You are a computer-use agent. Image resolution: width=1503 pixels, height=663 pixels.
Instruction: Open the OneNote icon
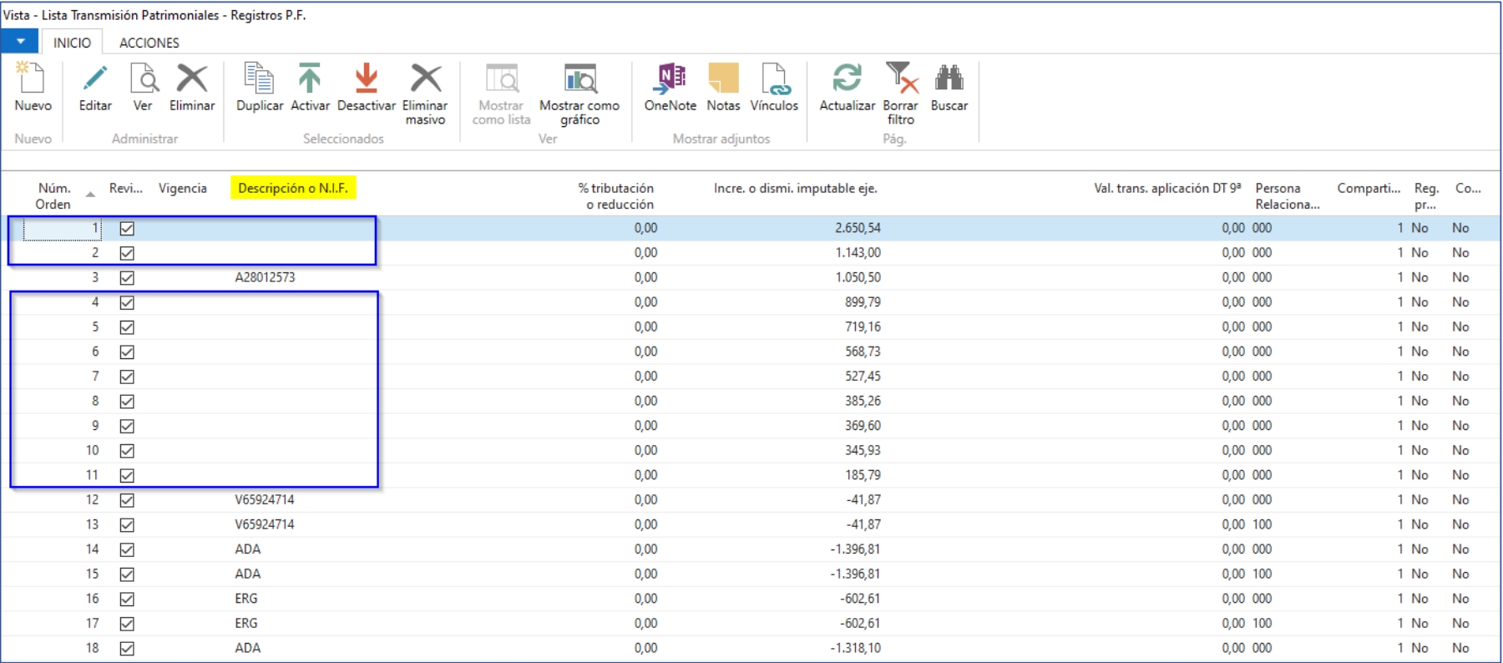coord(671,78)
